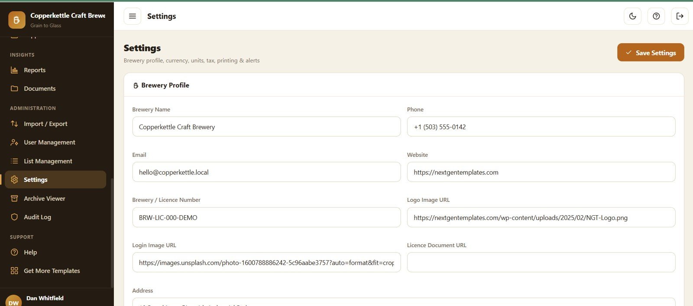Click the logout icon in header

(680, 16)
